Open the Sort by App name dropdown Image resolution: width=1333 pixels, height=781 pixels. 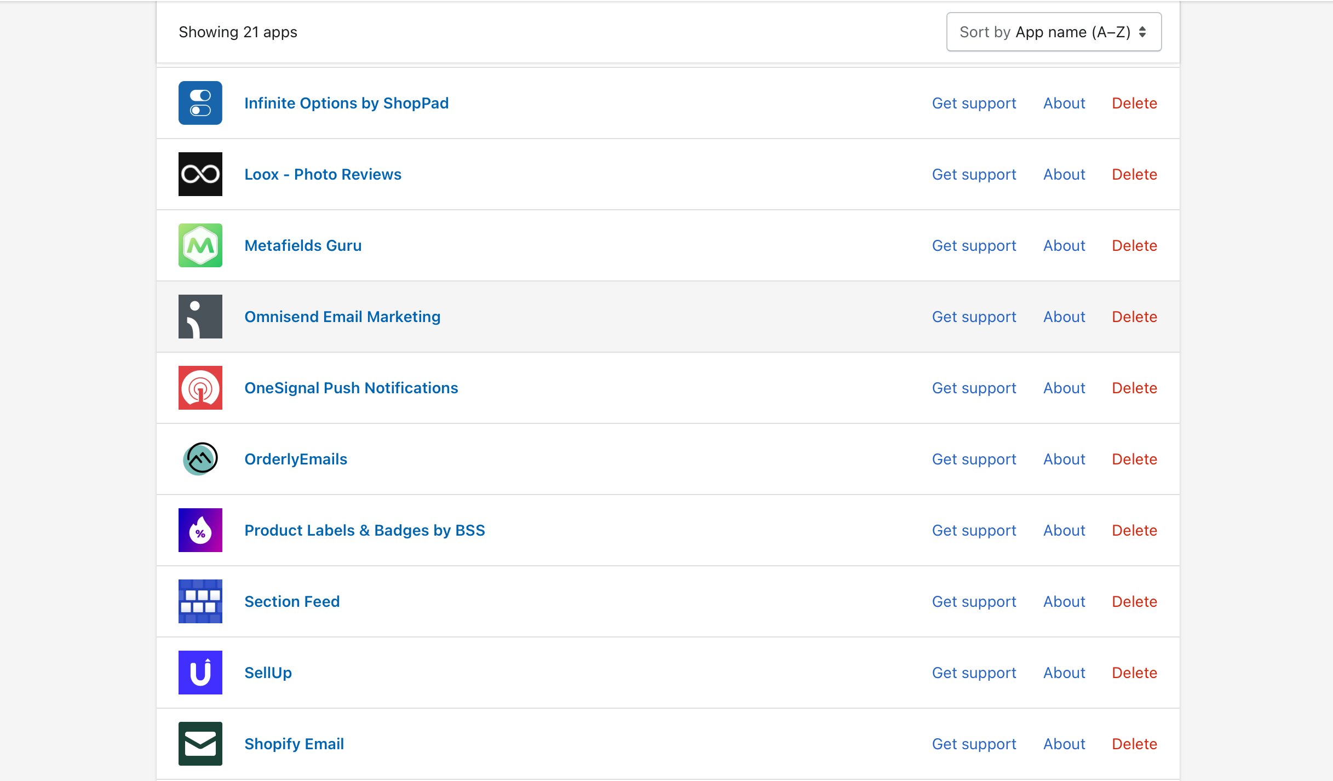pos(1054,32)
